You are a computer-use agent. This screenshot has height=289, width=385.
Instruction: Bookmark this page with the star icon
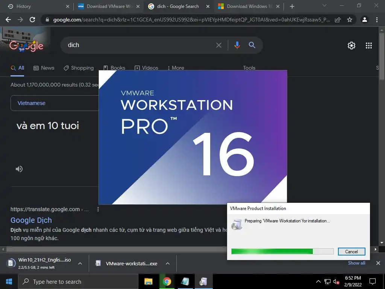(x=350, y=20)
